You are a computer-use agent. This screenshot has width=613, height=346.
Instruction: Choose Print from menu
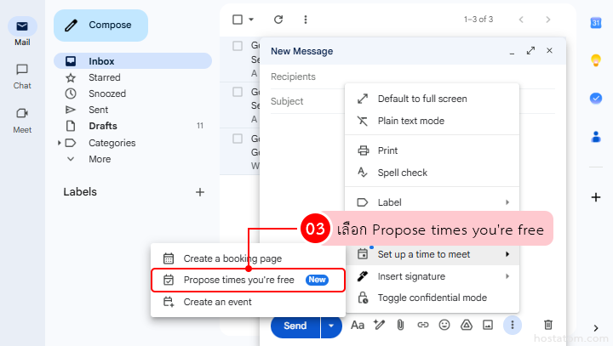(432, 150)
